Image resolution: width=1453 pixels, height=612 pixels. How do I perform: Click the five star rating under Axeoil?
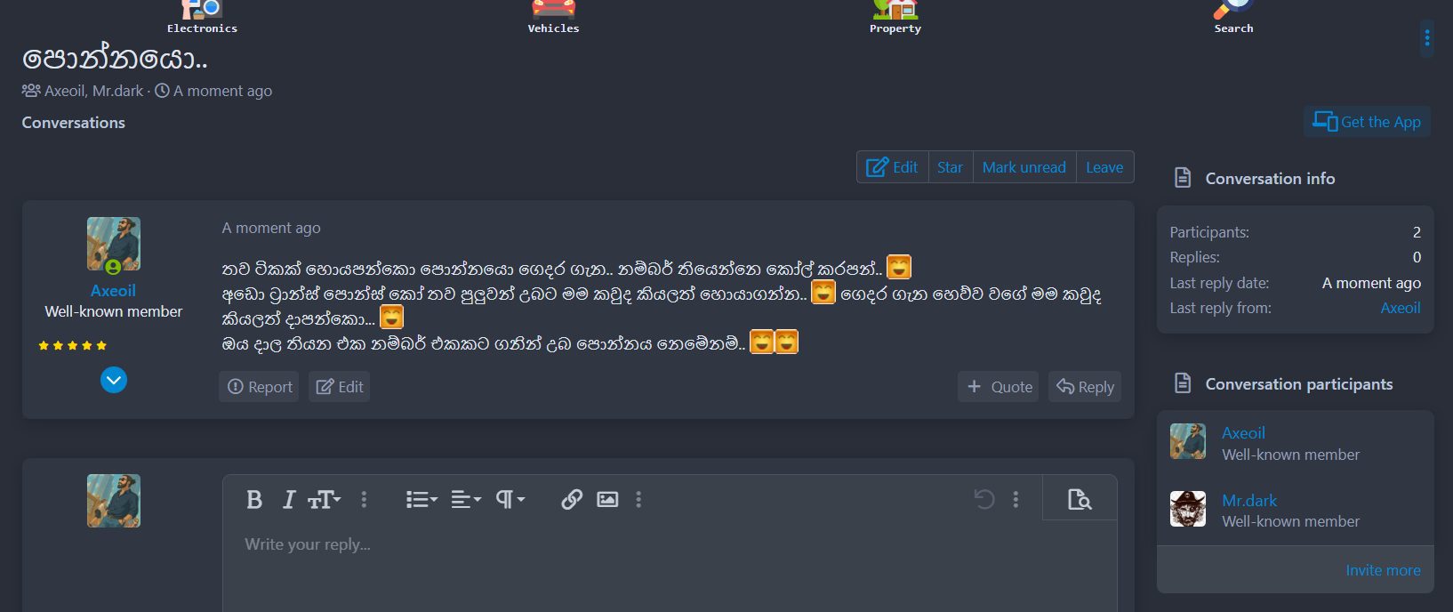72,345
